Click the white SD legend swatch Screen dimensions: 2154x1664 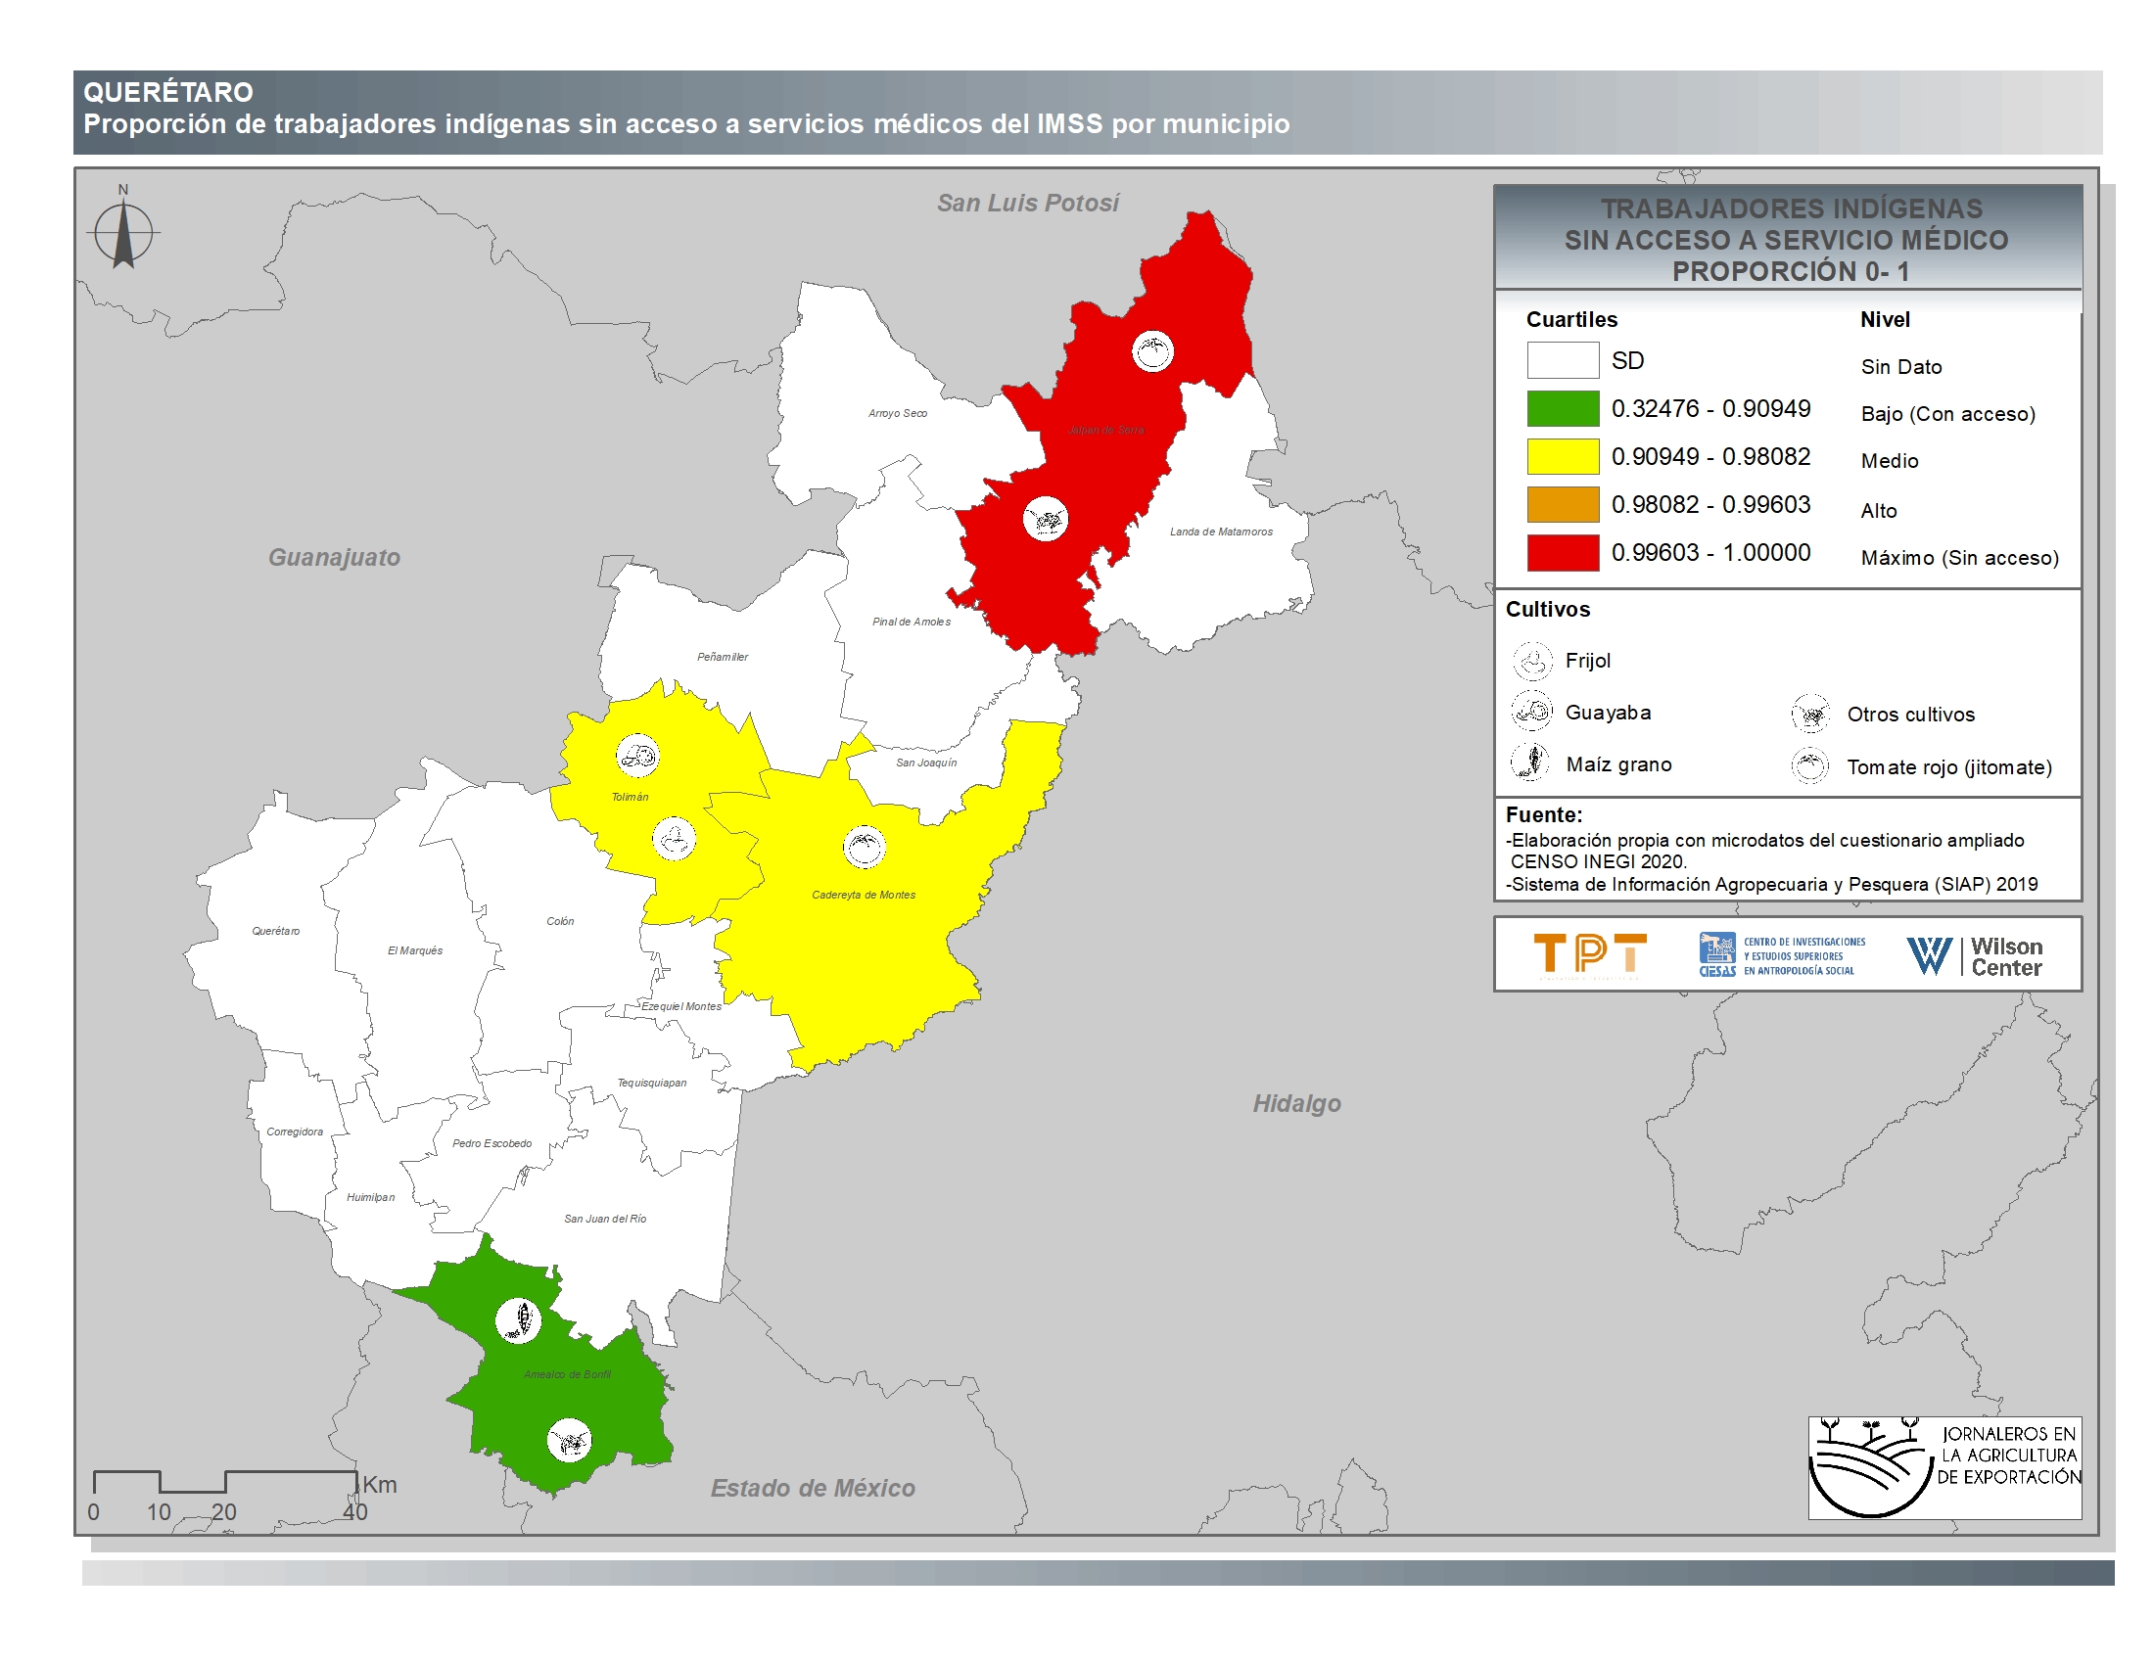pos(1563,360)
